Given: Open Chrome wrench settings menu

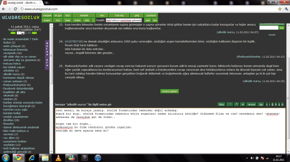Looking at the screenshot, I should click(287, 9).
